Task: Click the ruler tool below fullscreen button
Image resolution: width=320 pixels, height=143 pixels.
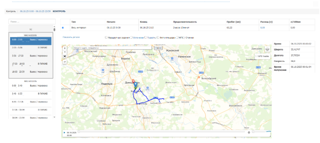Action: (x=65, y=62)
